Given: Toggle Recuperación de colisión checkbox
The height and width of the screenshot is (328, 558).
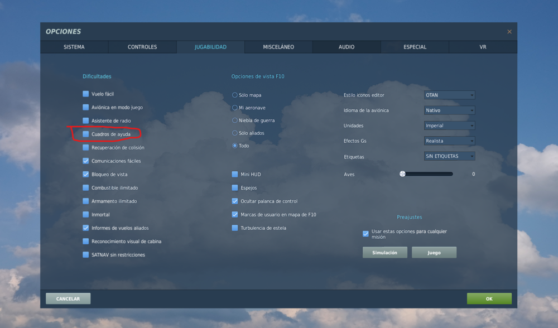Looking at the screenshot, I should pyautogui.click(x=86, y=148).
